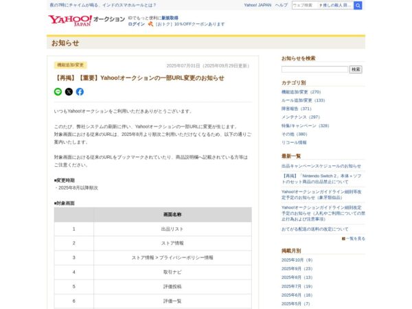Share the article on LINE
This screenshot has height=309, width=412.
tap(58, 91)
